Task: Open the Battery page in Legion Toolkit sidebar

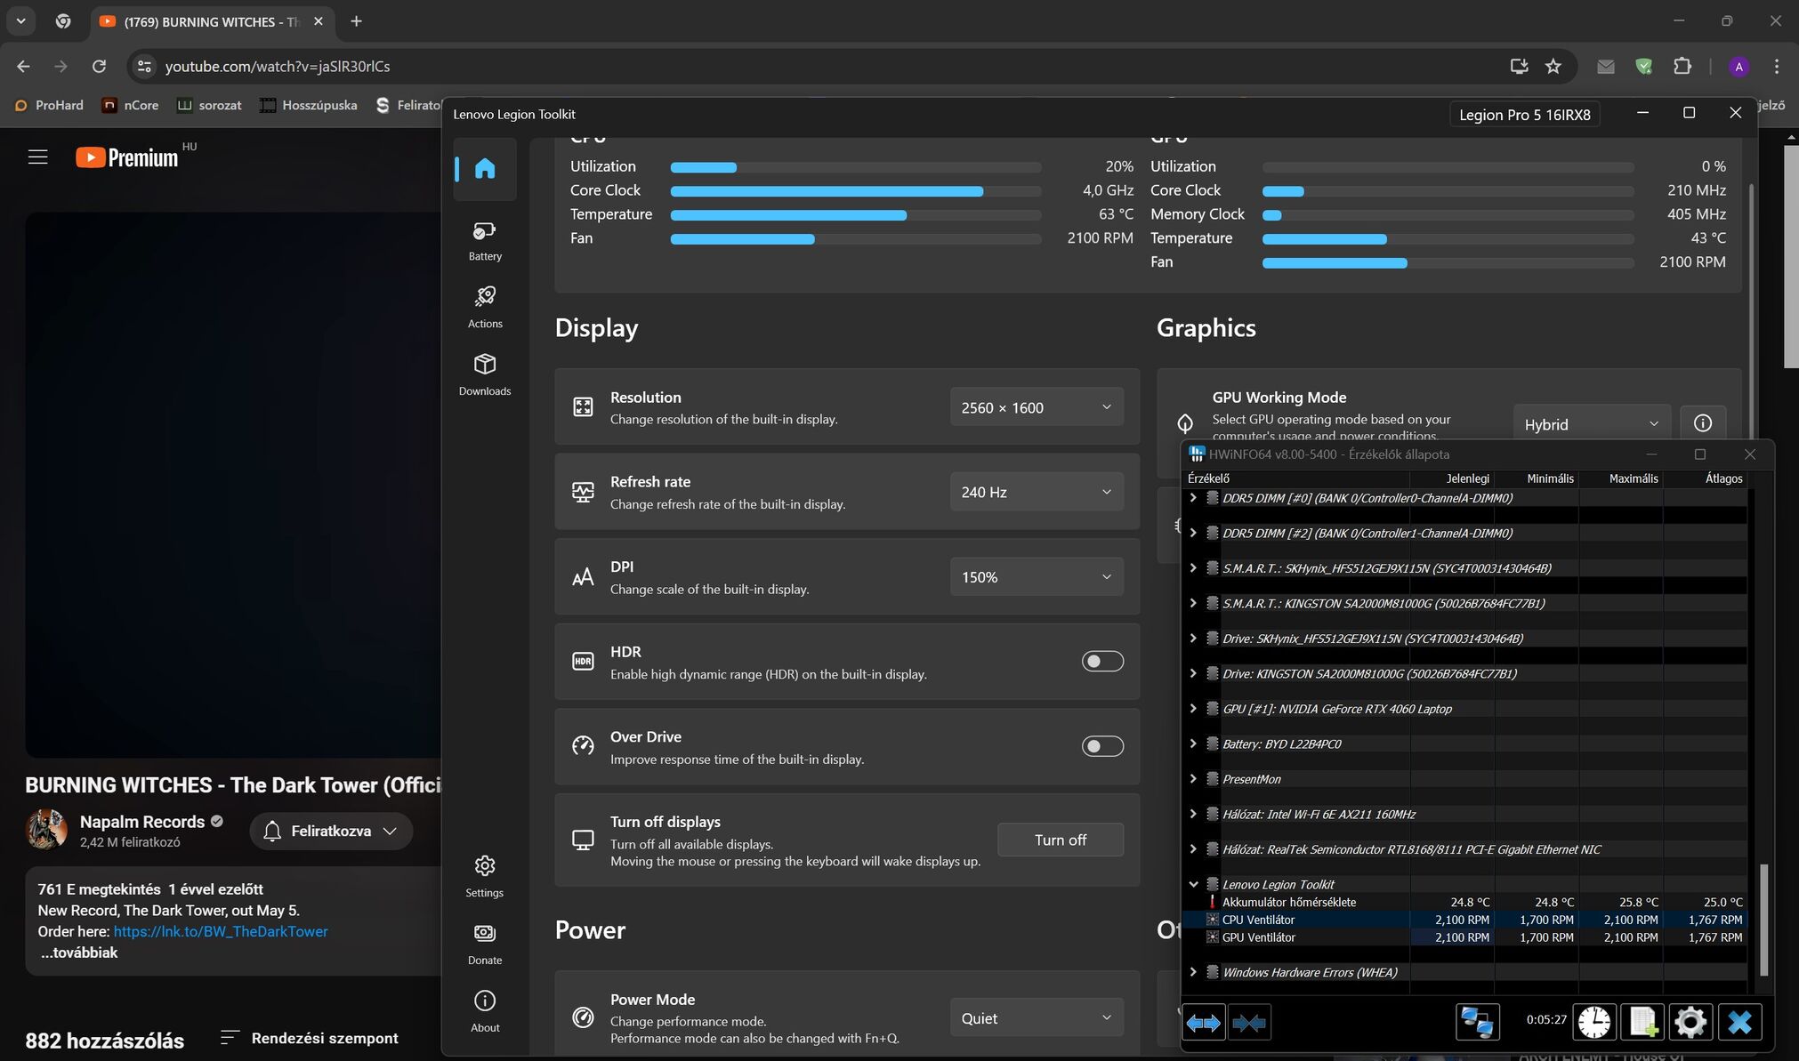Action: pos(485,241)
